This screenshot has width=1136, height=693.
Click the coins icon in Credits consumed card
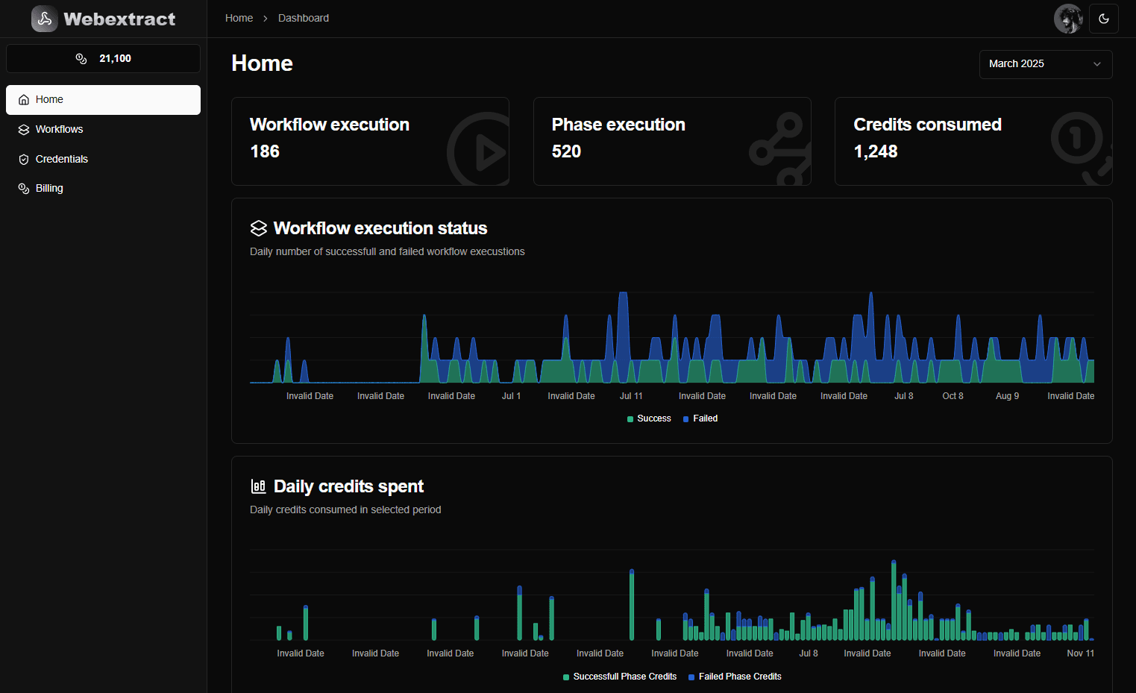[1082, 149]
